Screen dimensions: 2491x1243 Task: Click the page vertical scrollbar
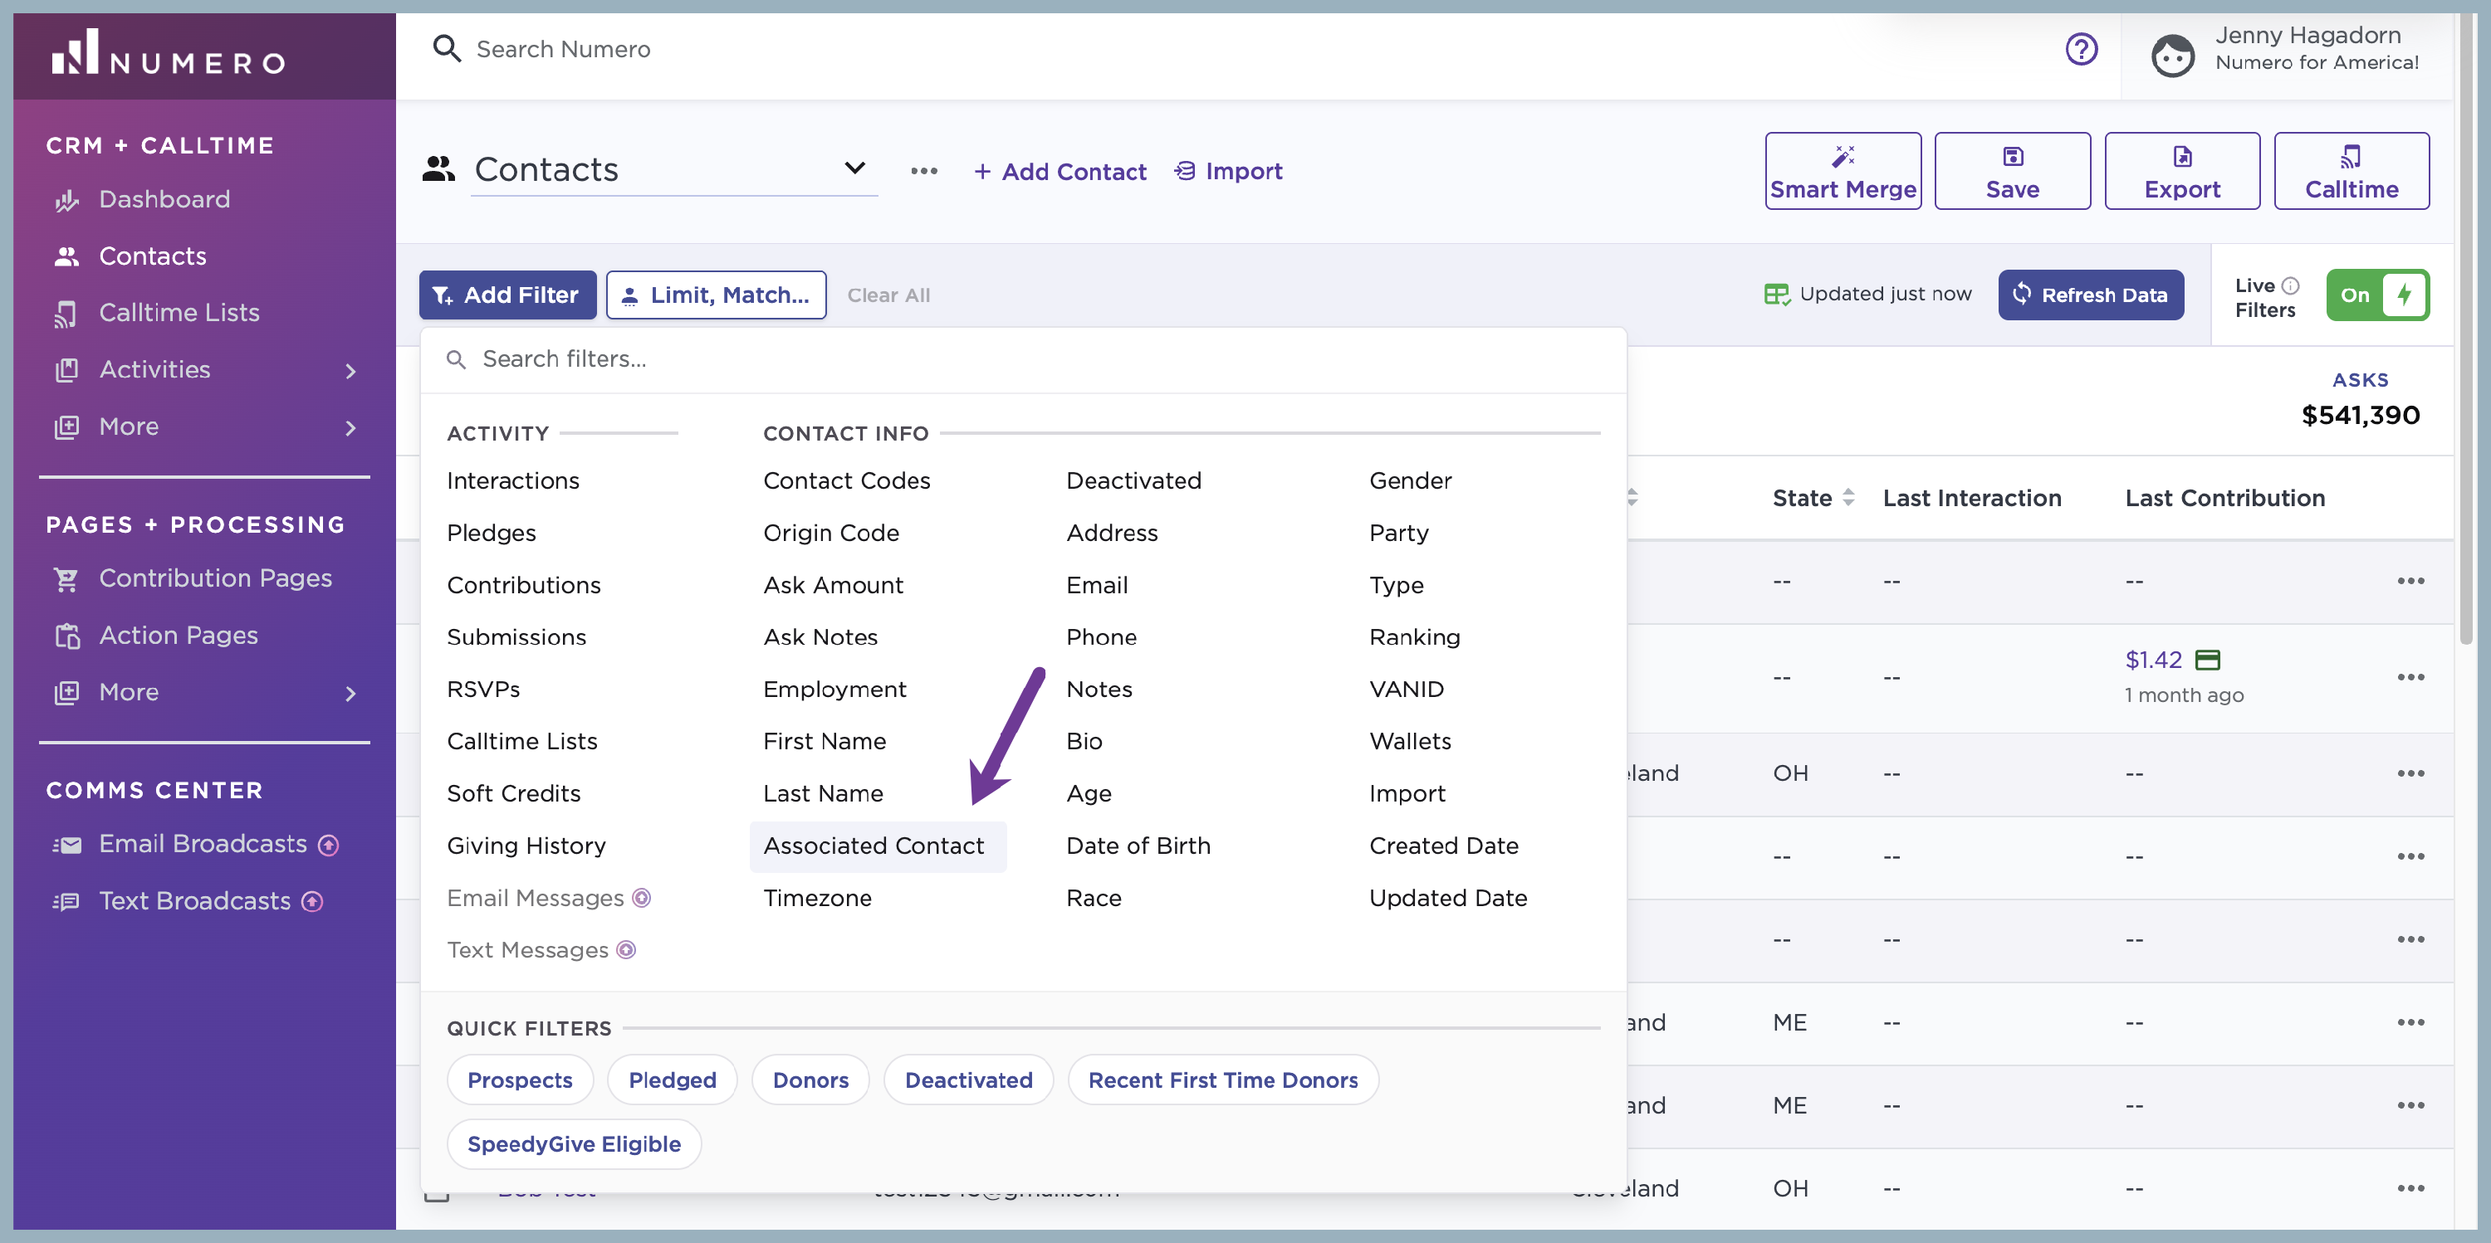pos(2465,329)
